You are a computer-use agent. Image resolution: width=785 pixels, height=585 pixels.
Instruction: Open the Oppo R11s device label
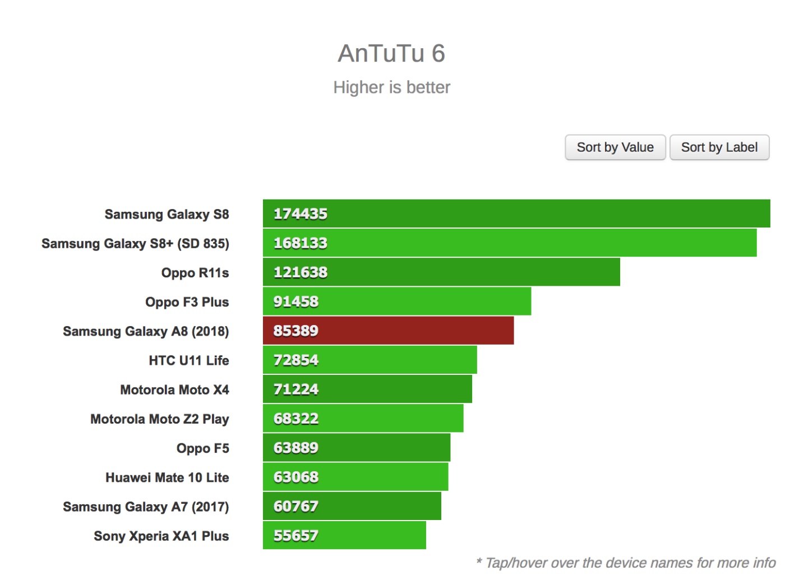tap(195, 273)
